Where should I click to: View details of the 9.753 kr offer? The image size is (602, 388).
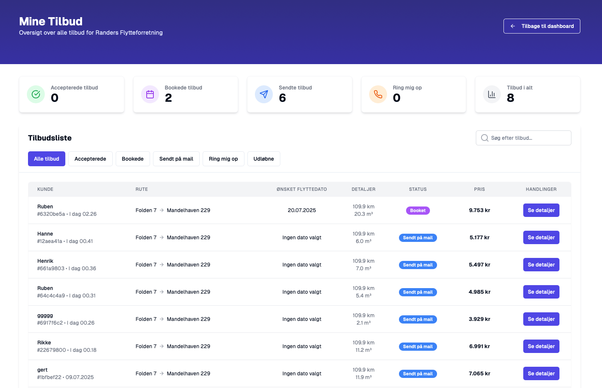coord(541,210)
